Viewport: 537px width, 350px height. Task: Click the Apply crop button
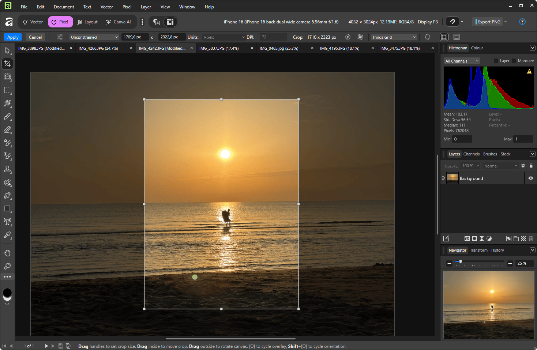[13, 37]
